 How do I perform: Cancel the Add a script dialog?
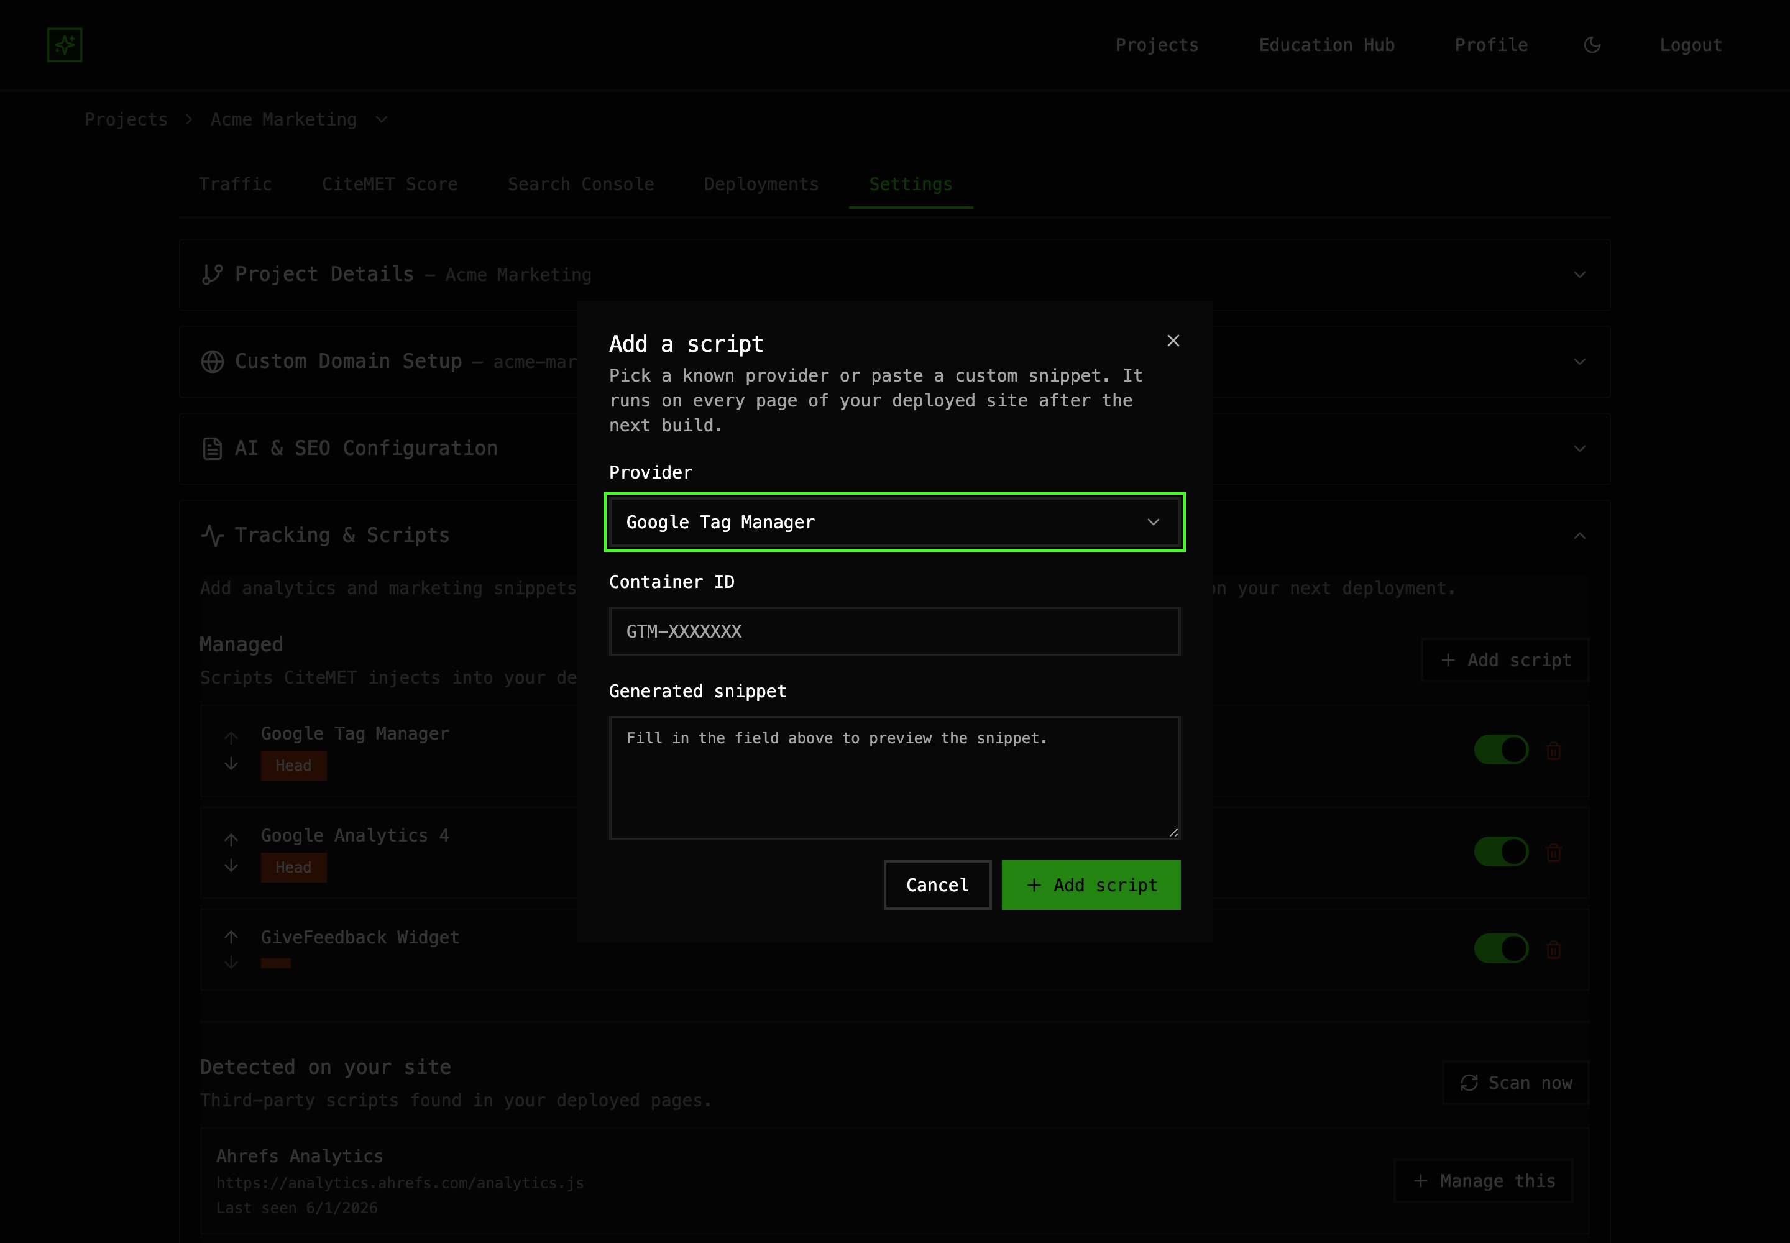(937, 885)
